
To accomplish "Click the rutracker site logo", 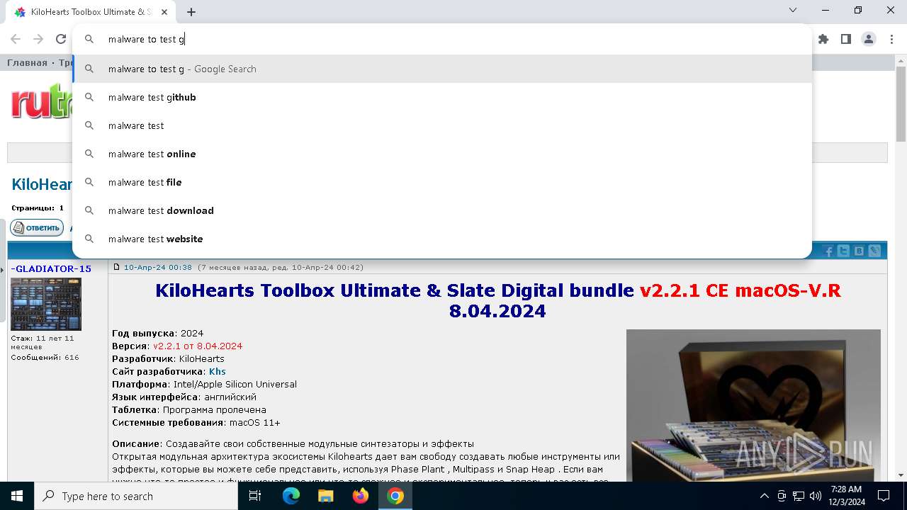I will point(41,103).
